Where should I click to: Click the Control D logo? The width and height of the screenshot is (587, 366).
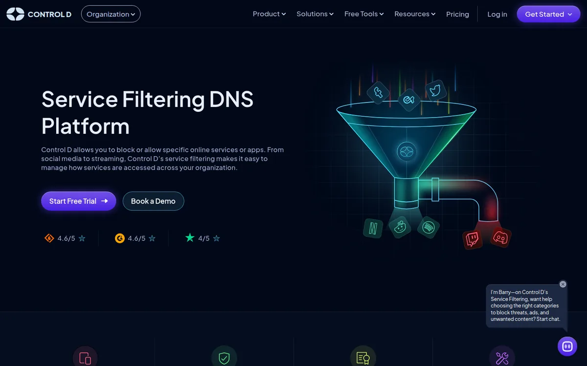pos(39,14)
